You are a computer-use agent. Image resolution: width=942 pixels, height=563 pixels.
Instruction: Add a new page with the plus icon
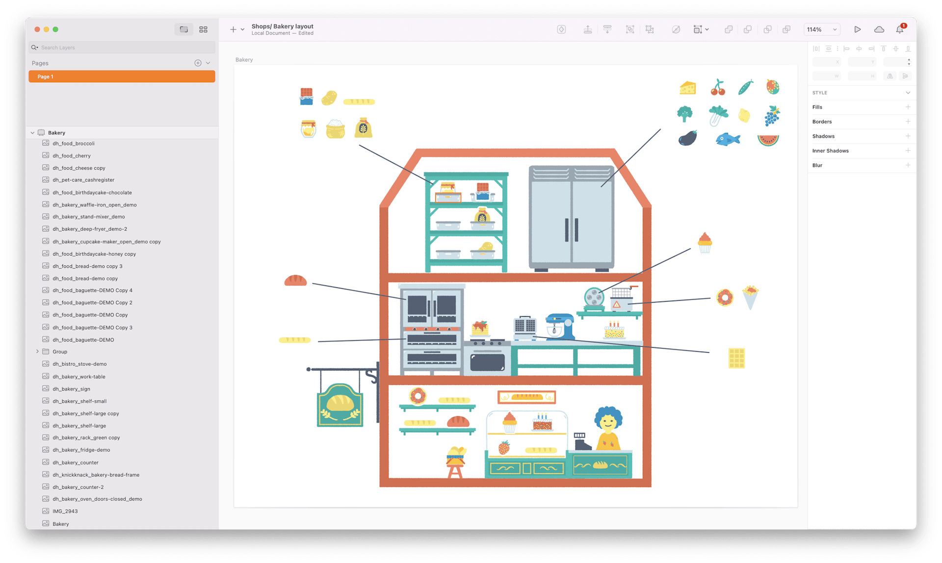[198, 63]
